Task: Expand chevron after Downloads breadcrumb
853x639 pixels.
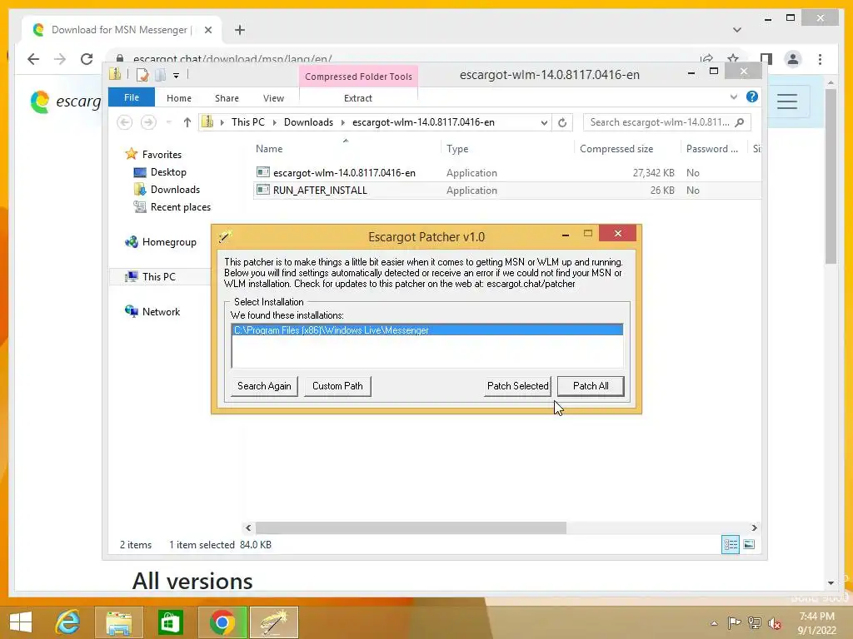Action: 342,123
